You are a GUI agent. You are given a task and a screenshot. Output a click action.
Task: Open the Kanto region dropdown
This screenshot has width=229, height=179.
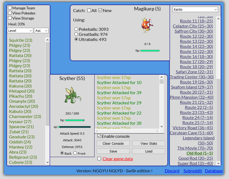pyautogui.click(x=195, y=9)
